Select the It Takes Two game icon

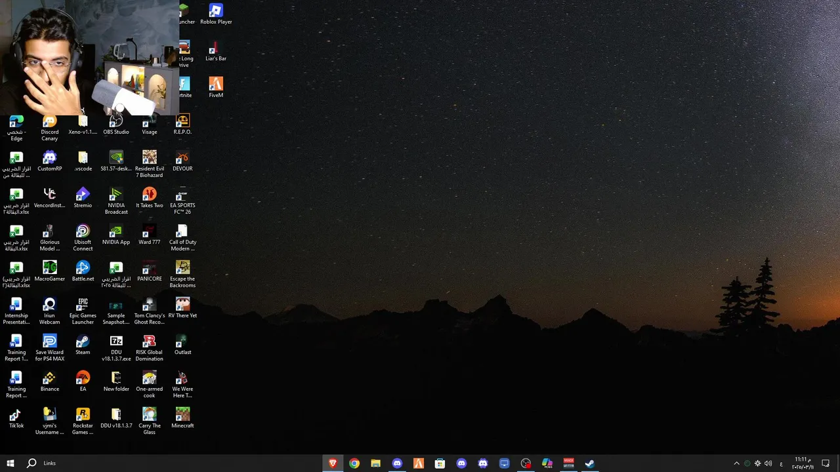150,198
